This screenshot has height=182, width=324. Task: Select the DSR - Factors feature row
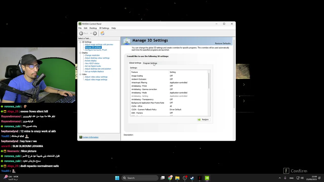coord(169,113)
